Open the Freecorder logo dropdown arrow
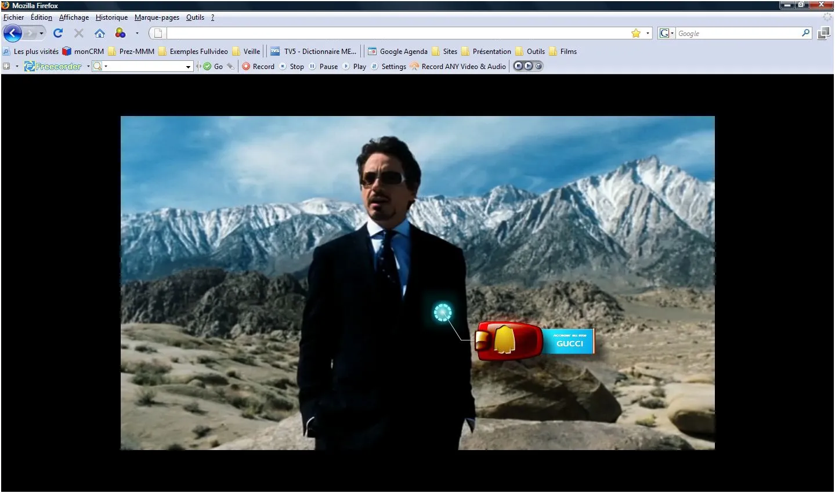The width and height of the screenshot is (835, 493). click(88, 67)
